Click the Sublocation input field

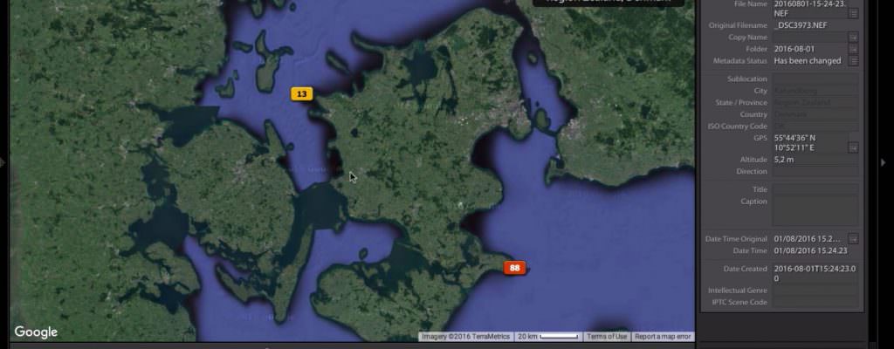click(x=815, y=79)
